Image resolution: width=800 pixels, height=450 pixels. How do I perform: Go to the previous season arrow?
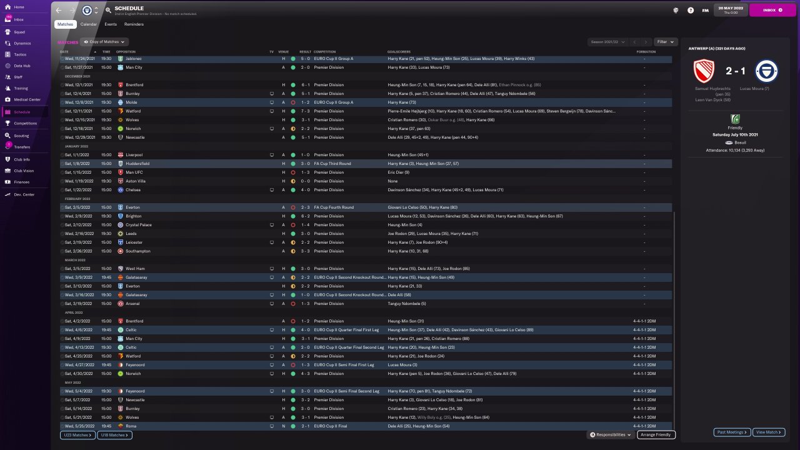[634, 42]
